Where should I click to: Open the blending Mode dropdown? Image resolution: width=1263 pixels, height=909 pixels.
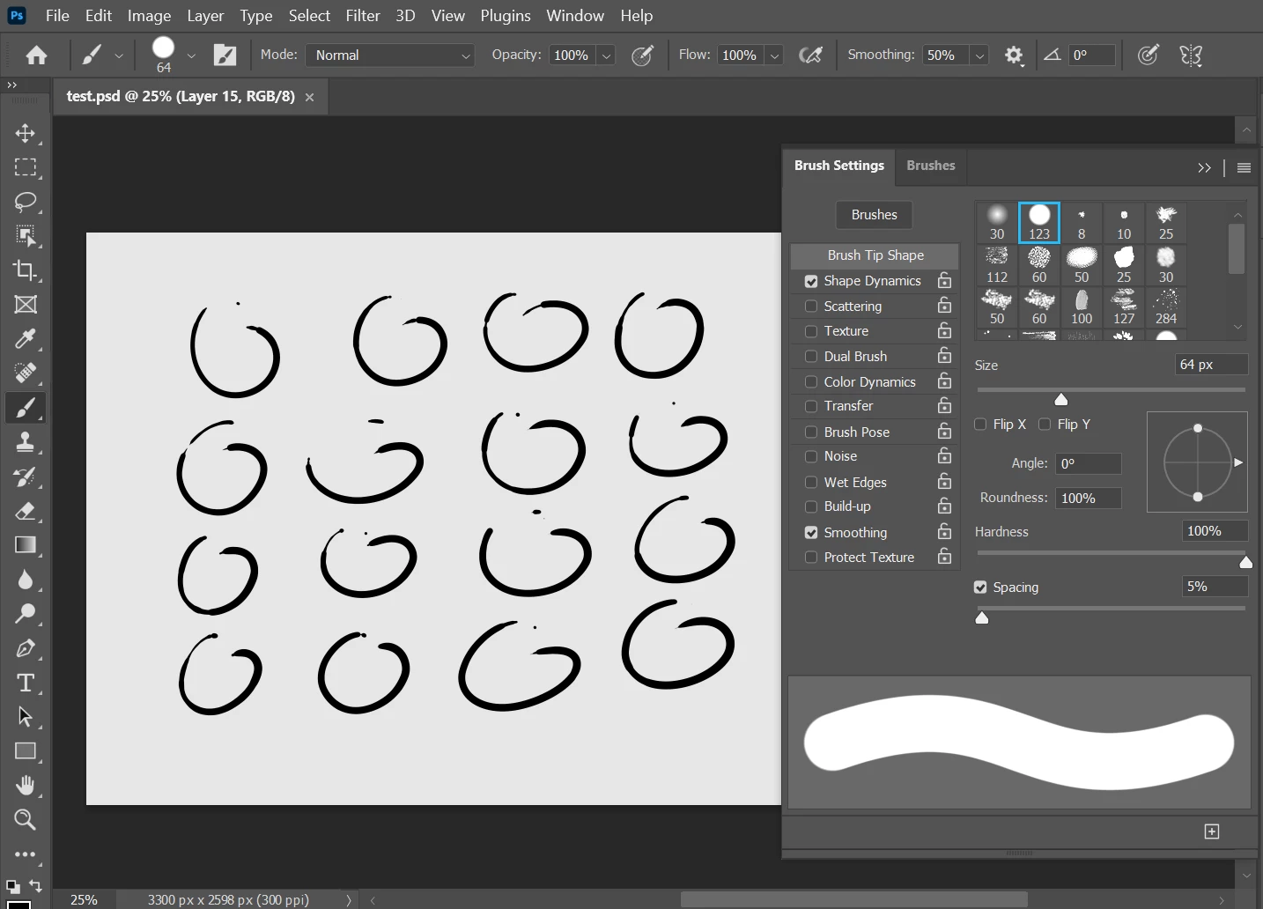[x=389, y=55]
